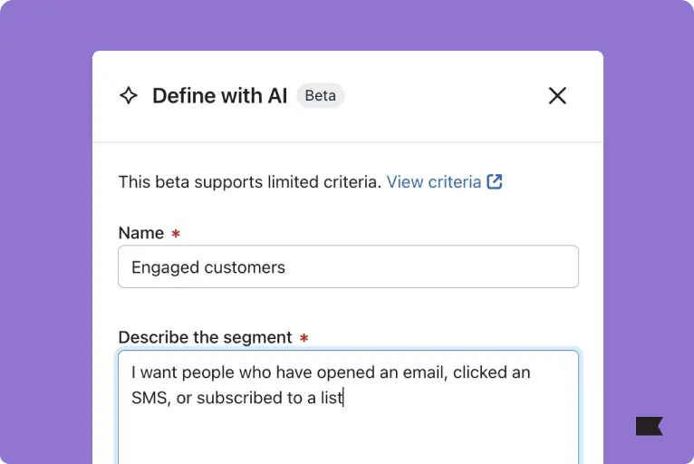This screenshot has height=464, width=694.
Task: Click the Klaviyo flag logo
Action: pos(649,426)
